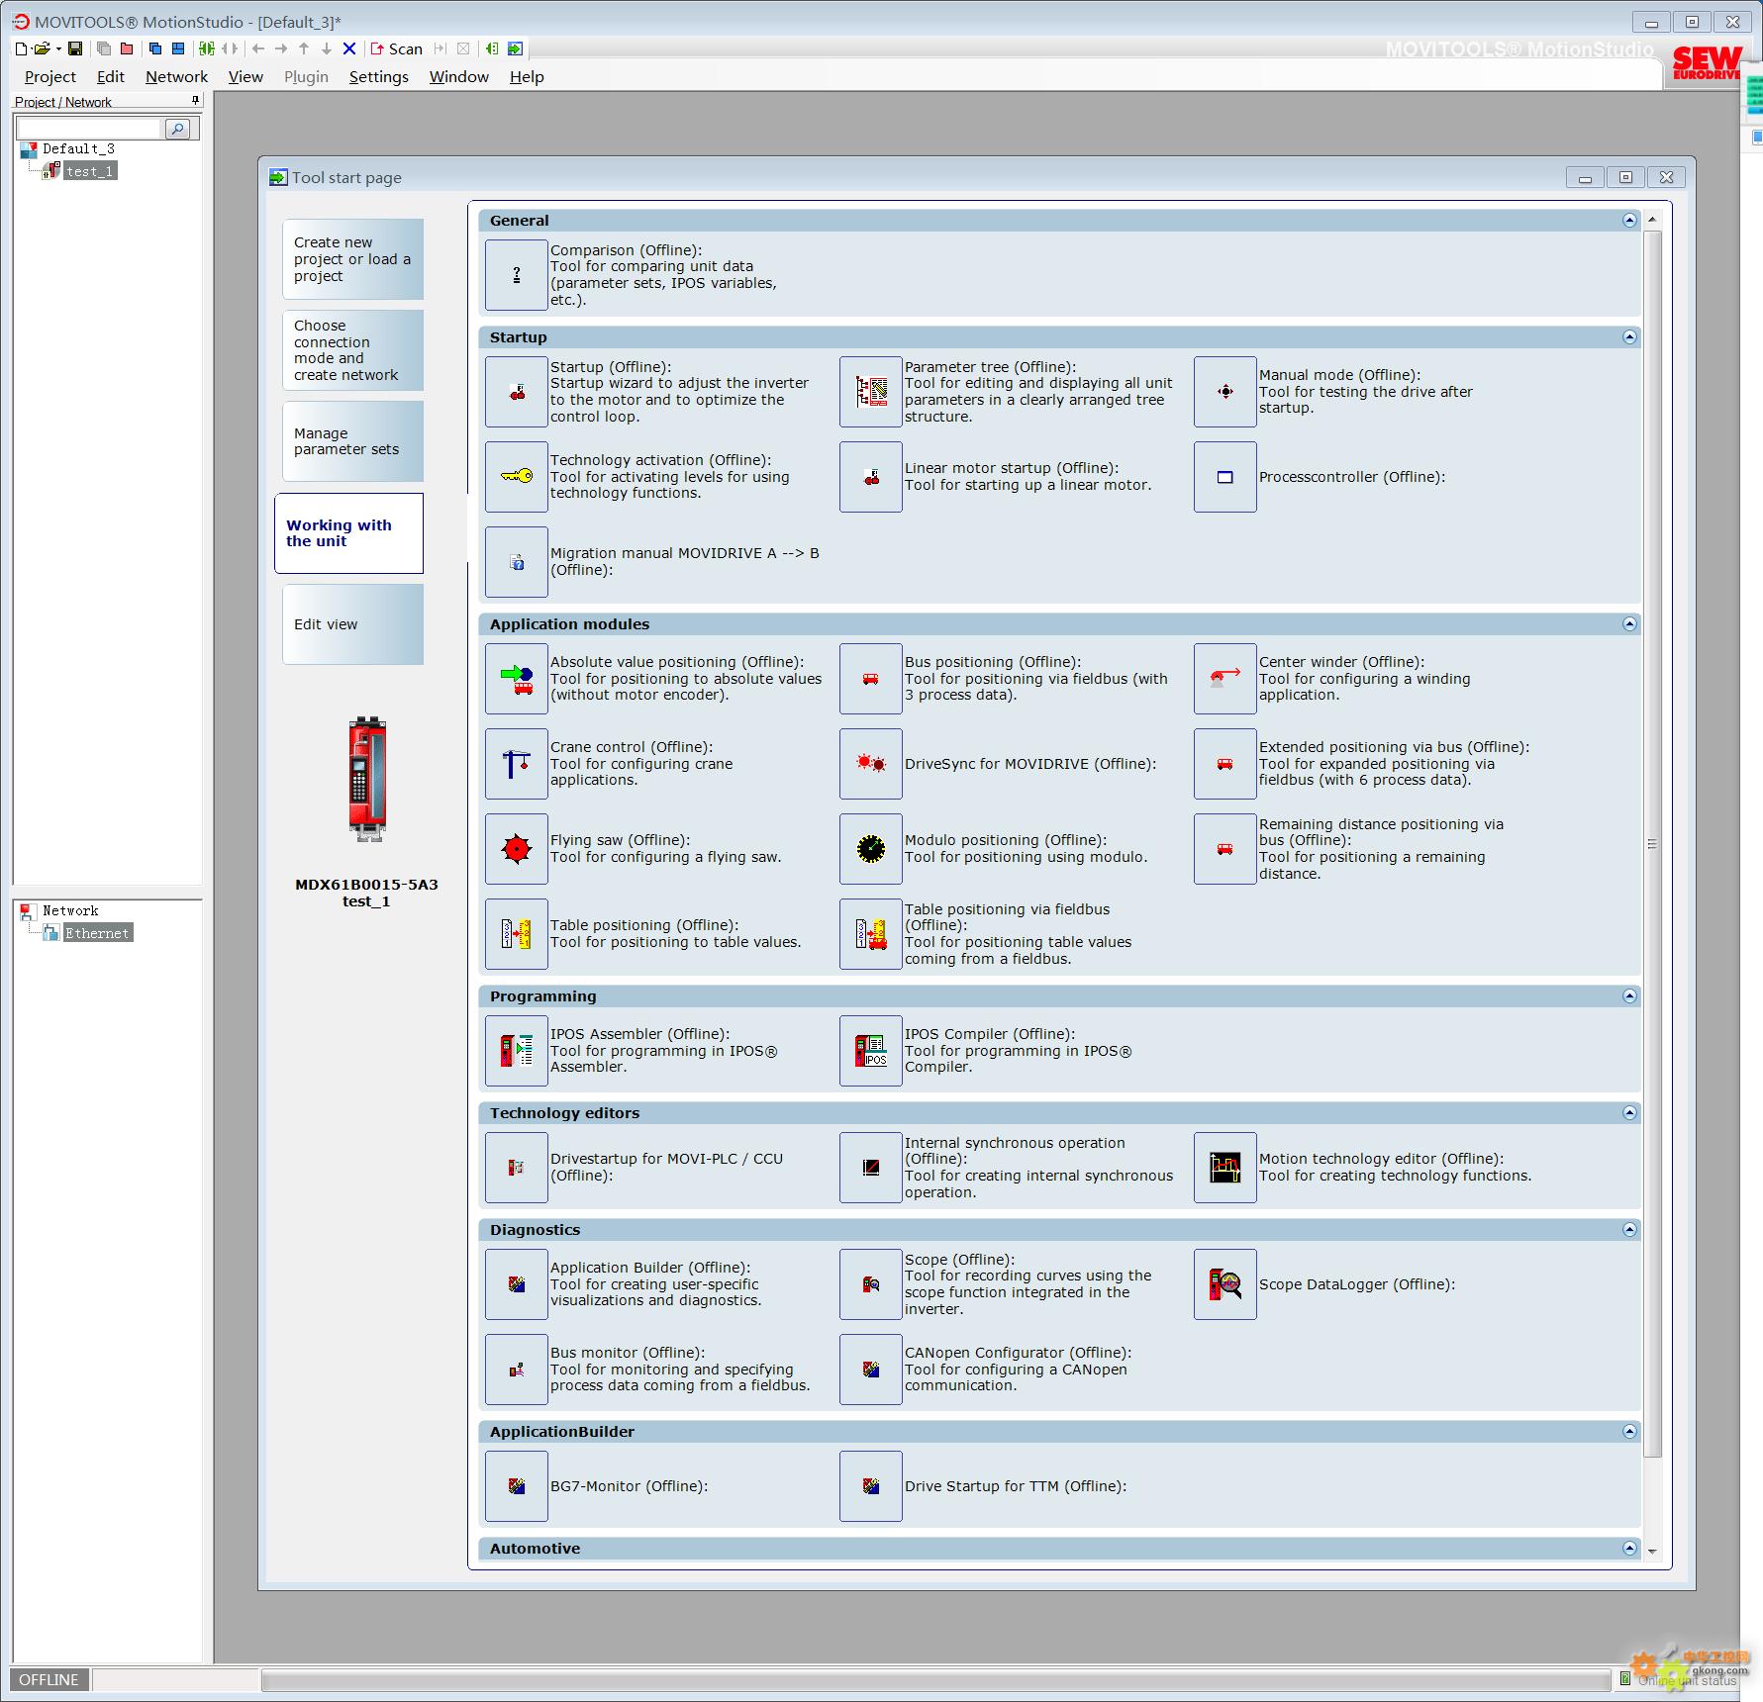Screen dimensions: 1763x1702
Task: Launch the Startup wizard icon
Action: coord(517,392)
